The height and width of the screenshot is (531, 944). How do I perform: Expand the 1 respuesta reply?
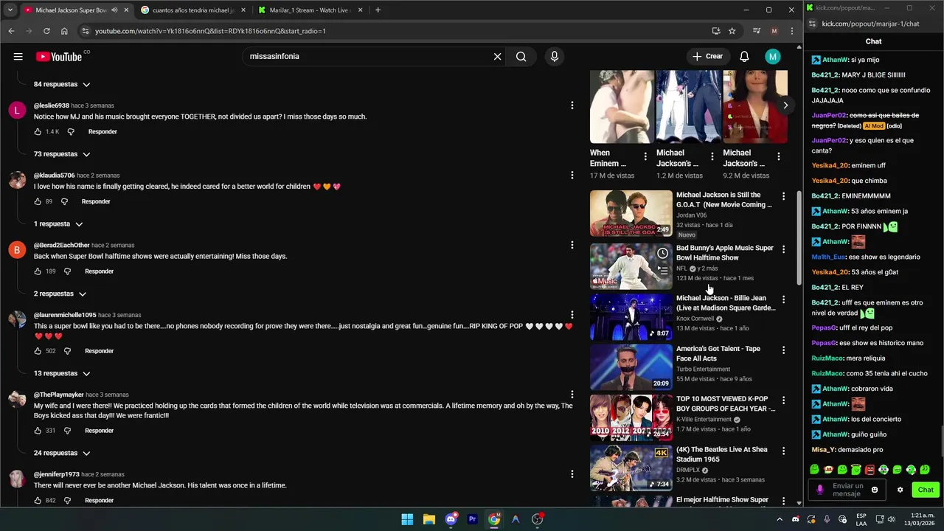click(58, 224)
